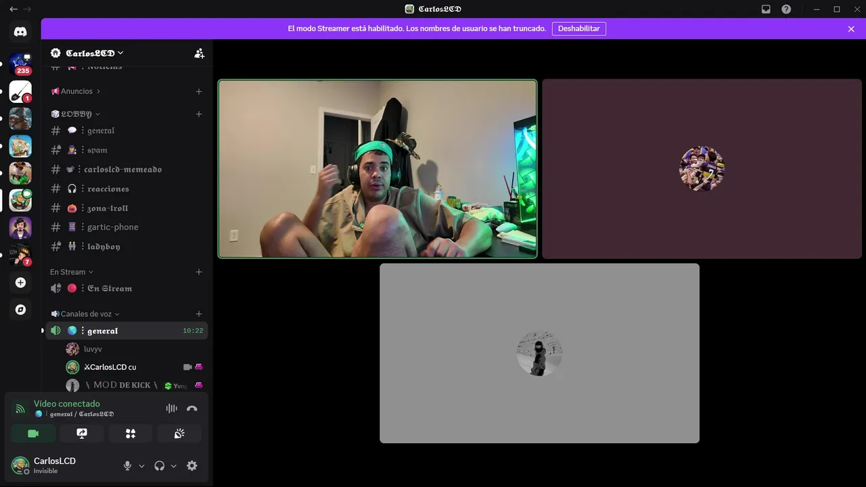866x487 pixels.
Task: Collapse the En Stream category
Action: click(x=72, y=272)
